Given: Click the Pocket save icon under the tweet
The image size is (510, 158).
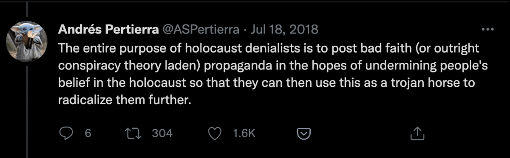Looking at the screenshot, I should pos(302,133).
